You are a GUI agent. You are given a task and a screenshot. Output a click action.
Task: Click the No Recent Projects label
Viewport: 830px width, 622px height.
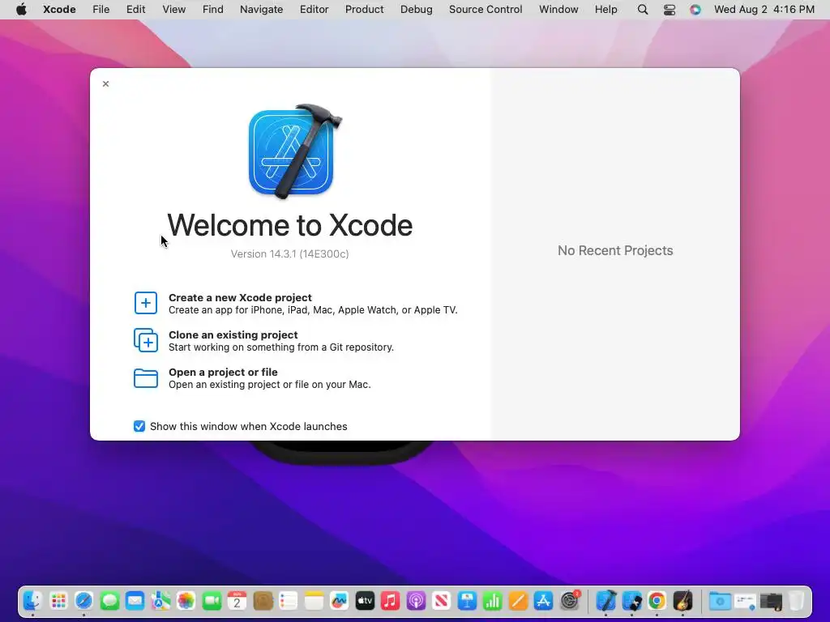pos(615,251)
